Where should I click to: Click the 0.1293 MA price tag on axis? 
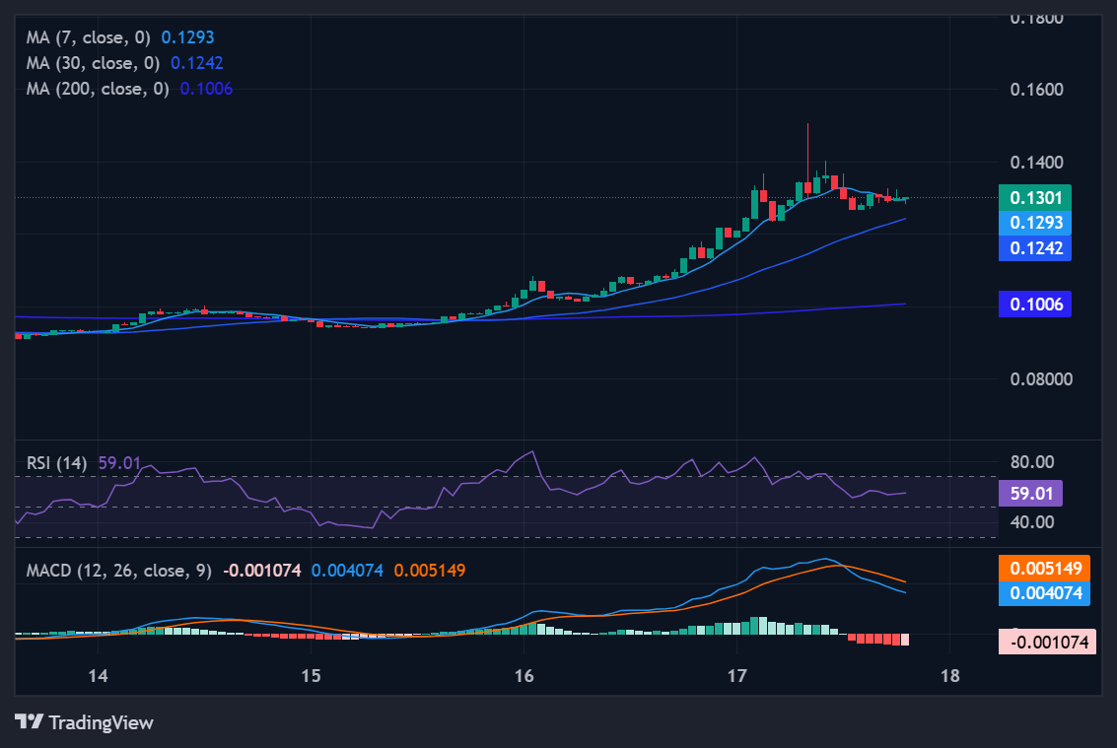tap(1034, 223)
